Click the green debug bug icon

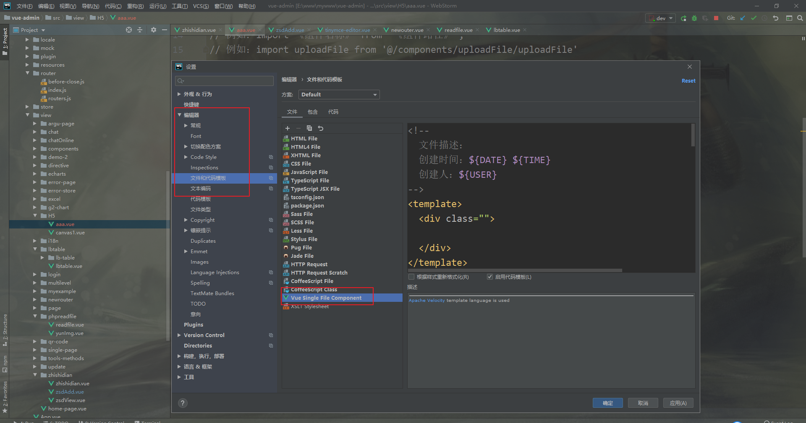(694, 18)
